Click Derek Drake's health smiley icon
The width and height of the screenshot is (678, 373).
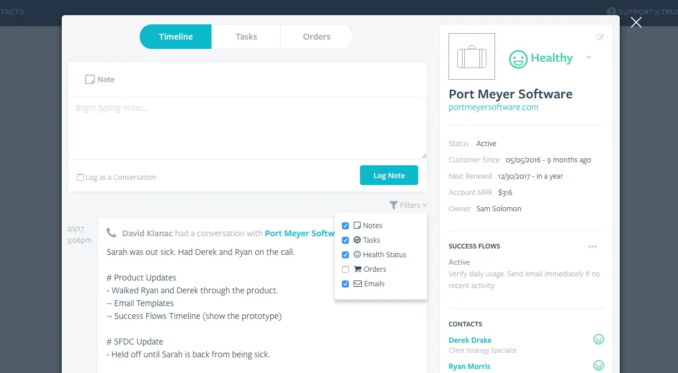click(598, 339)
